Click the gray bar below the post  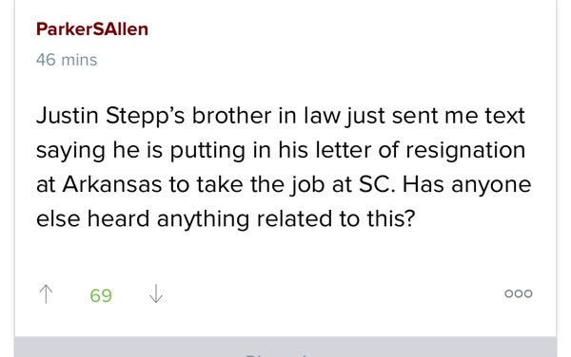tap(285, 347)
